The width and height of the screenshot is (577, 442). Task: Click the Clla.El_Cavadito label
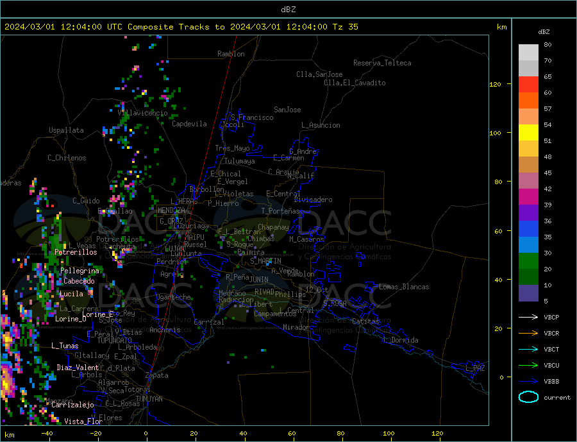(x=355, y=83)
